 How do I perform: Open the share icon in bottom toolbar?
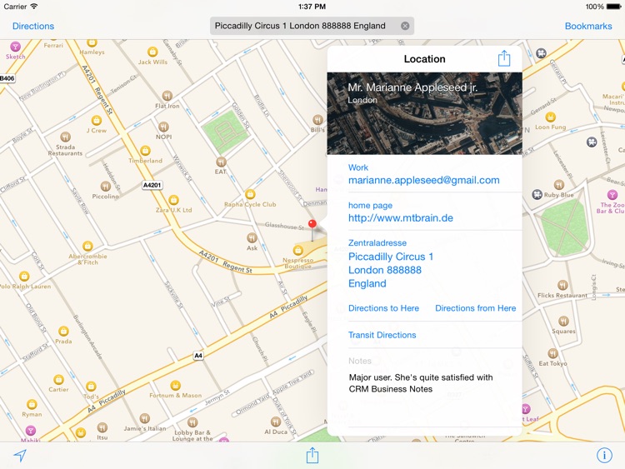coord(312,455)
